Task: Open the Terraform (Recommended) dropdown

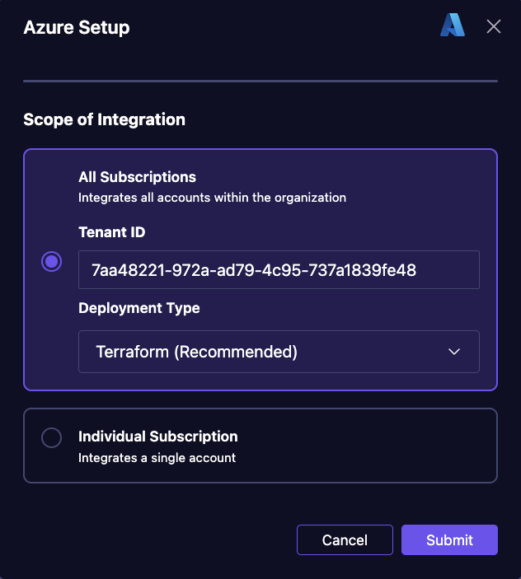Action: [279, 352]
